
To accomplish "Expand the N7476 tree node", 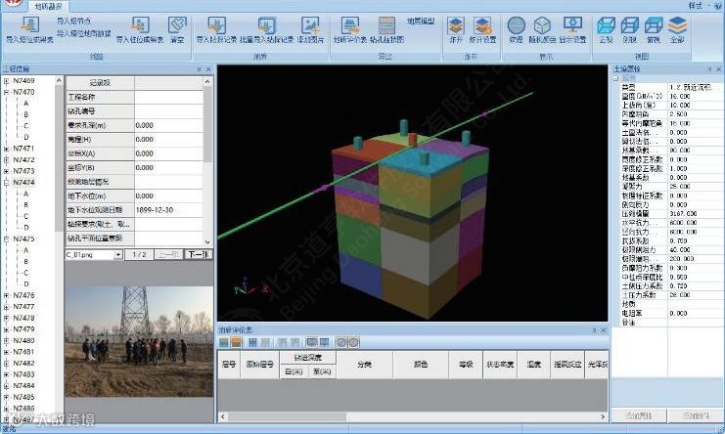I will click(7, 295).
